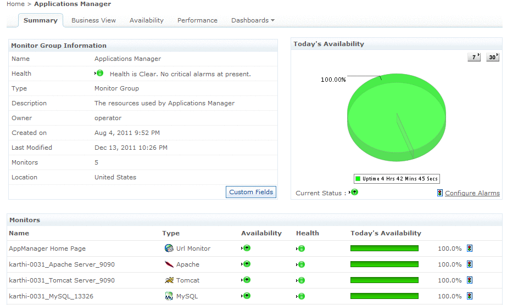Click health icon for AppManager Home Page
Screen dimensions: 507x305
pos(302,248)
